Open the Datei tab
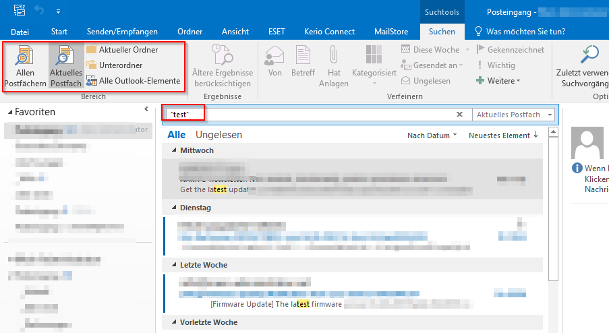Viewport: 609px width, 333px height. coord(20,32)
